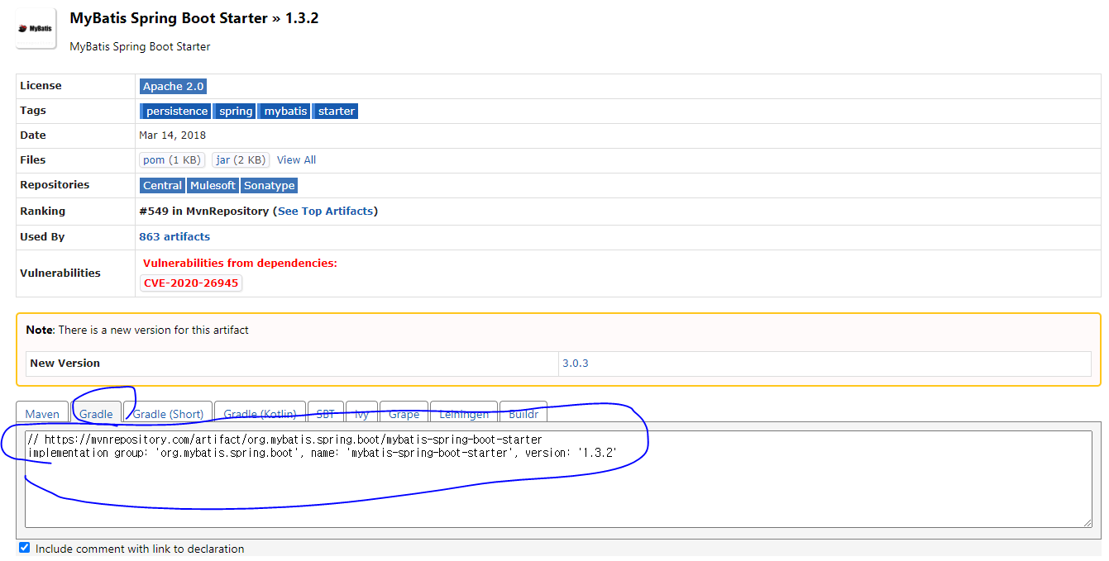Select the starter tag

click(x=337, y=112)
